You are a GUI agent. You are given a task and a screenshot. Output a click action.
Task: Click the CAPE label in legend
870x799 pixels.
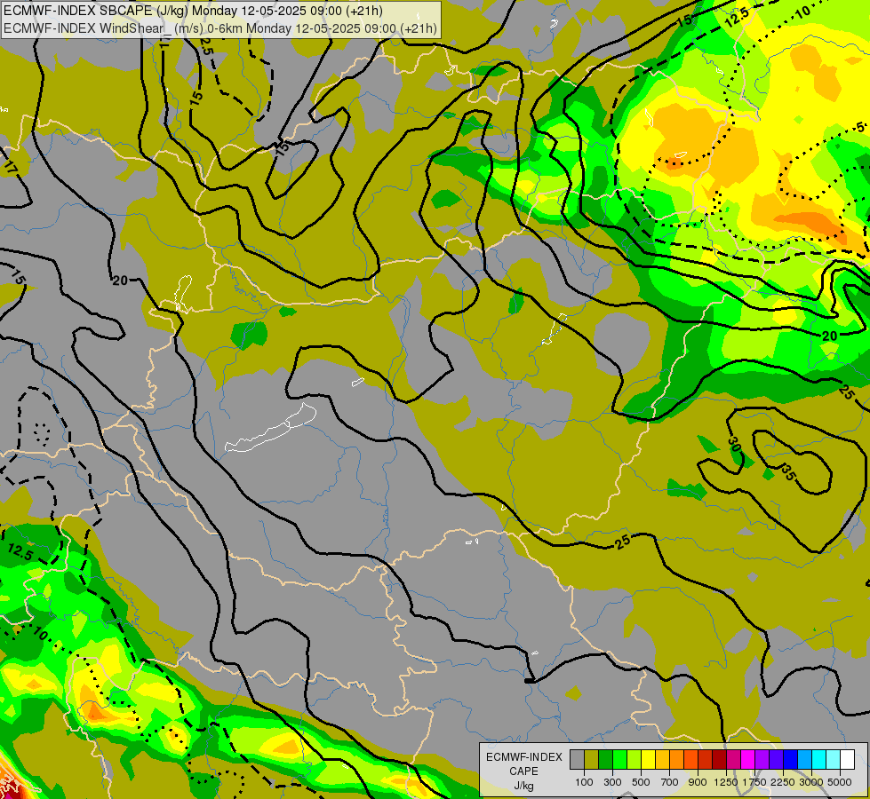(x=523, y=771)
